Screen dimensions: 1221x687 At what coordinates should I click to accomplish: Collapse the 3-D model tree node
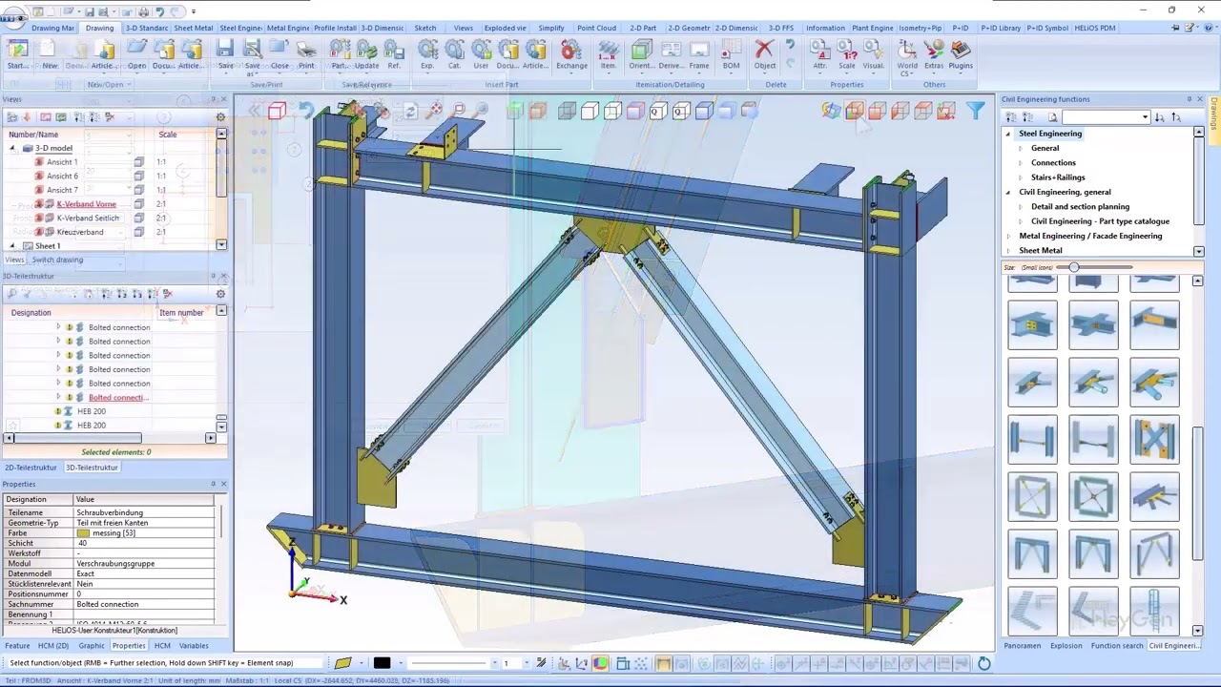point(13,149)
